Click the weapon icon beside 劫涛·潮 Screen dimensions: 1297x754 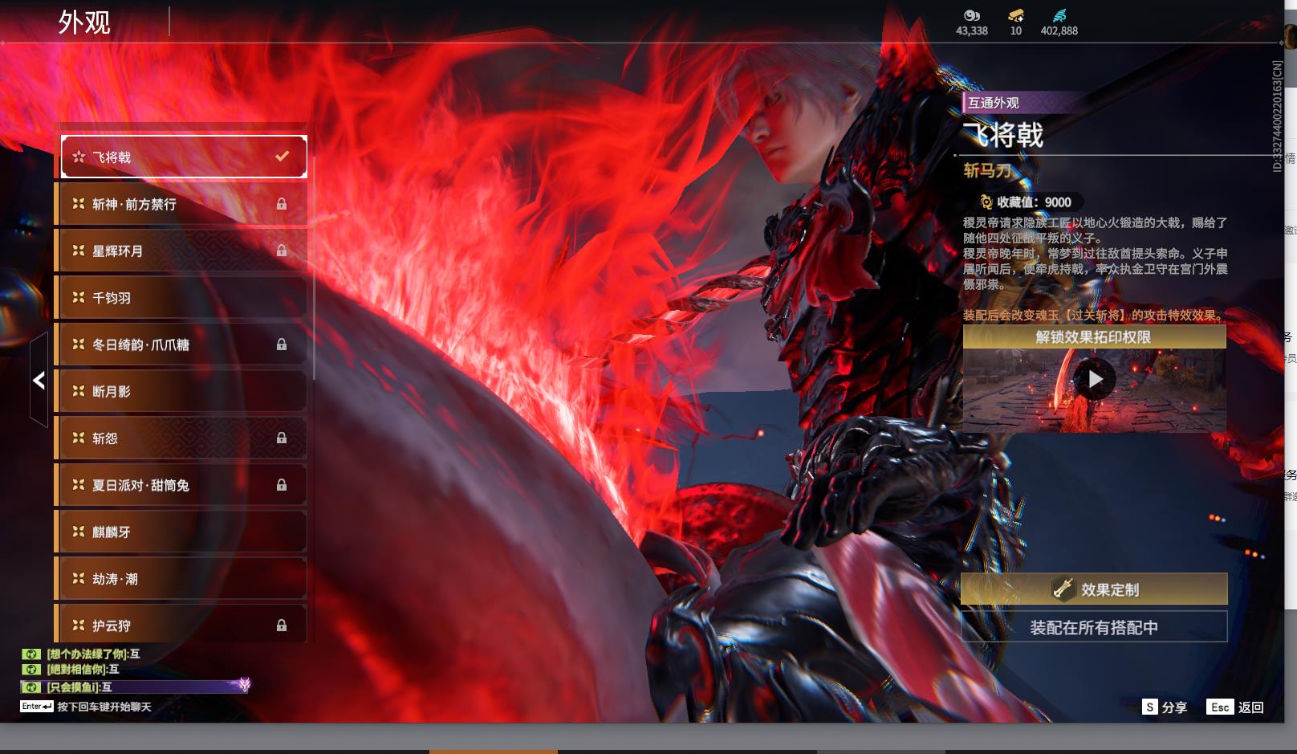coord(79,578)
